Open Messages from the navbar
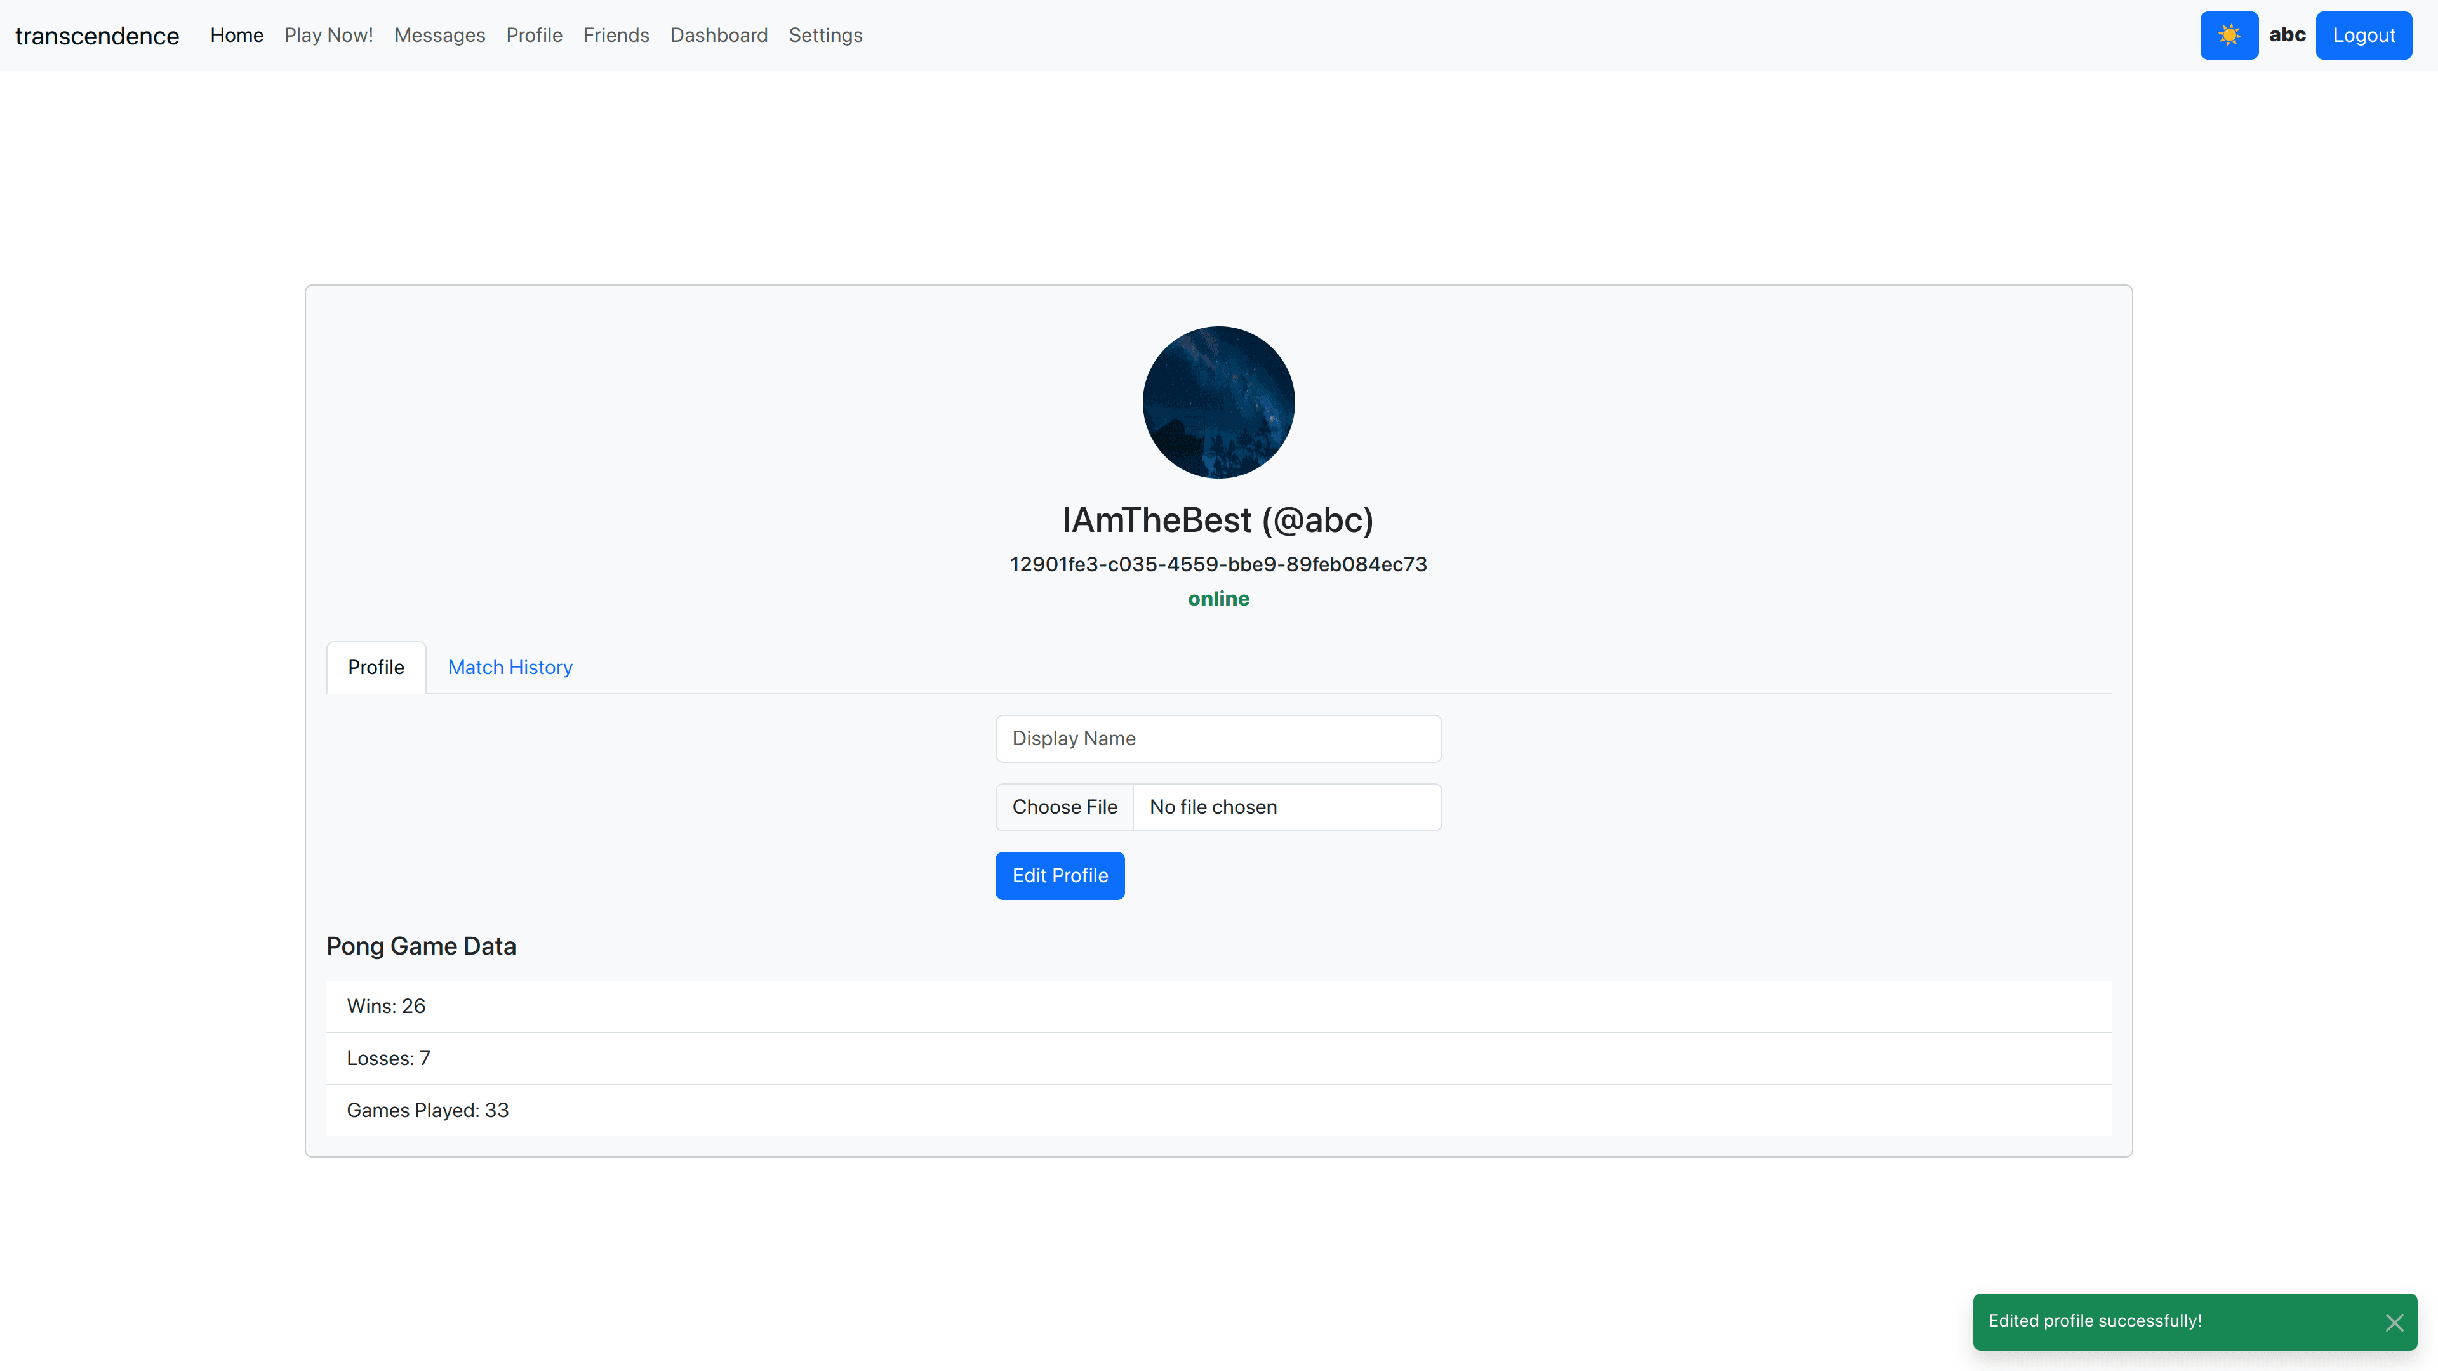Screen dimensions: 2438x1371 coord(439,35)
